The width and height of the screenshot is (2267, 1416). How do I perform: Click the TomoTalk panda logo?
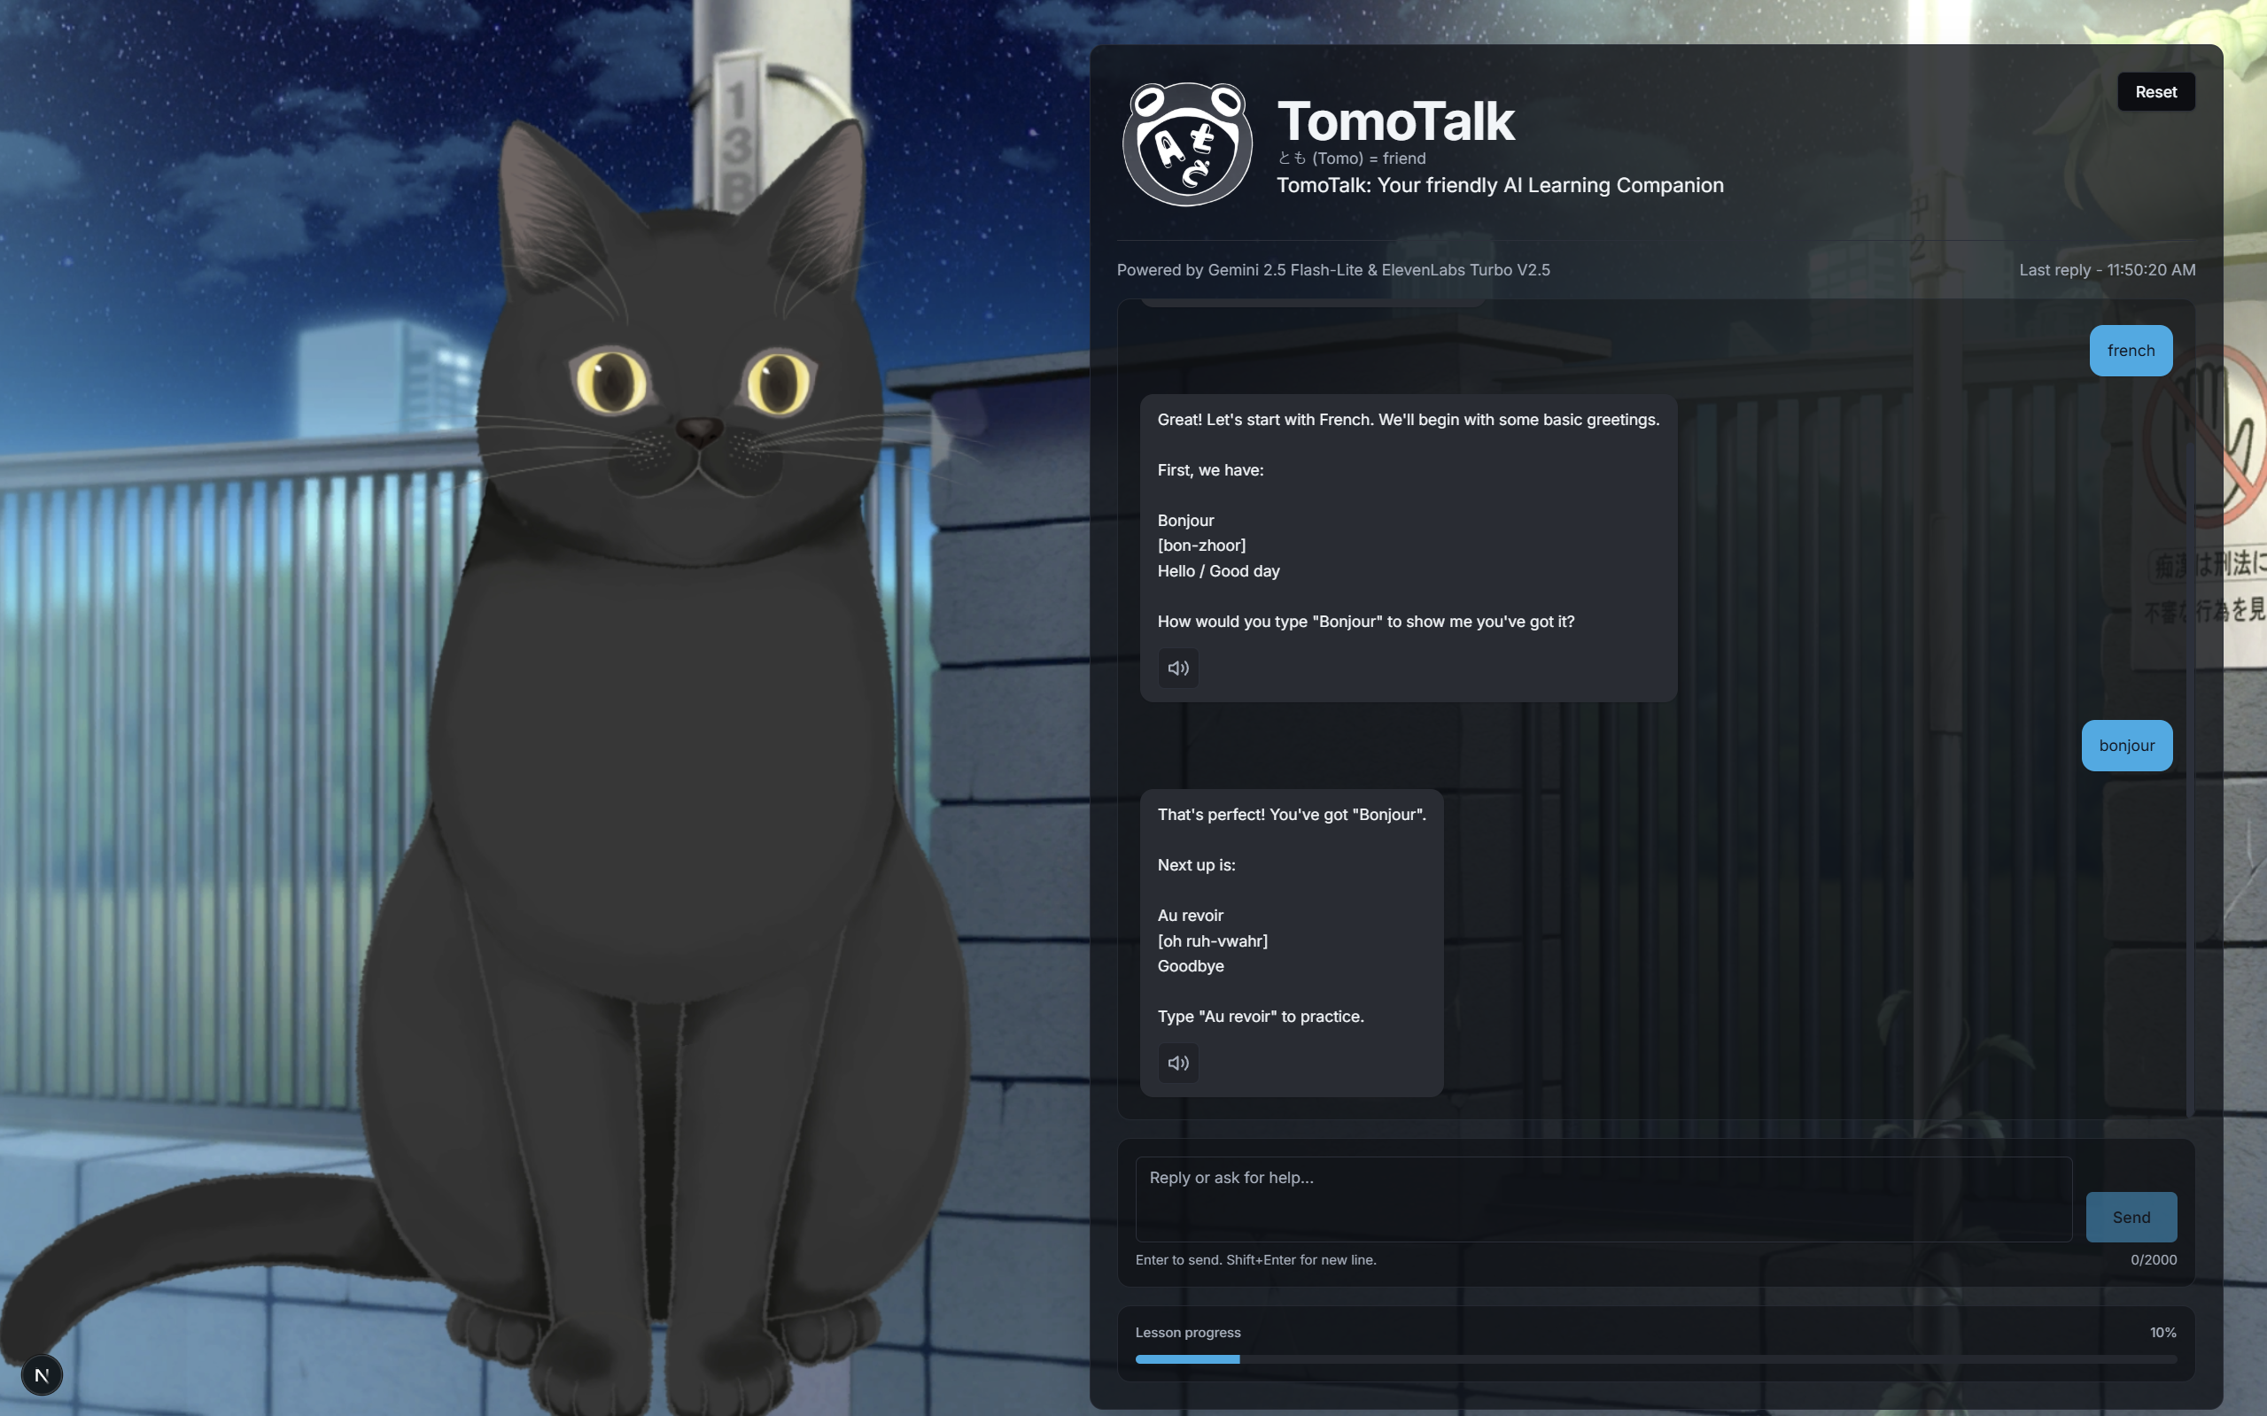[1187, 144]
